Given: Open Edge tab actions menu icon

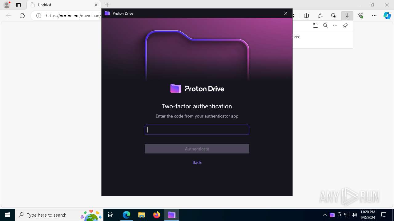Looking at the screenshot, I should coord(18,5).
